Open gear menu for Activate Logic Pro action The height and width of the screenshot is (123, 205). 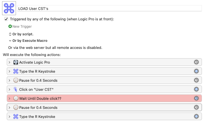click(x=197, y=62)
